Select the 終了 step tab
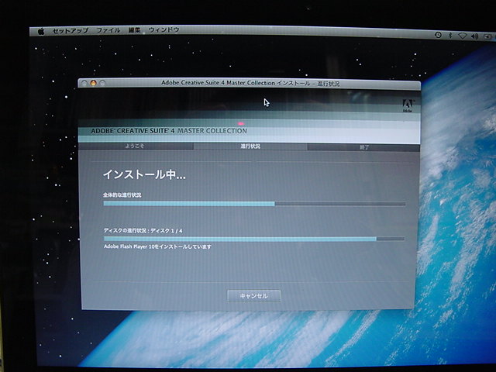Image resolution: width=496 pixels, height=372 pixels. [x=363, y=147]
